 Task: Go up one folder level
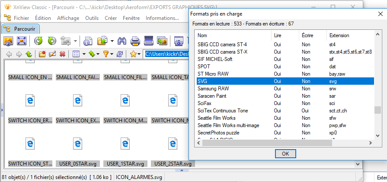point(29,54)
